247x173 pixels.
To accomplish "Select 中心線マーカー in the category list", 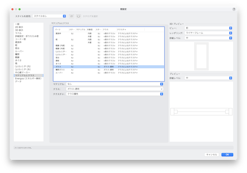I will (28, 72).
